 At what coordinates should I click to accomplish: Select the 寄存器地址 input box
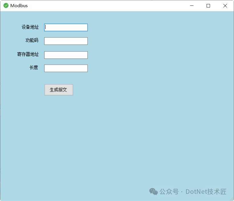click(66, 55)
